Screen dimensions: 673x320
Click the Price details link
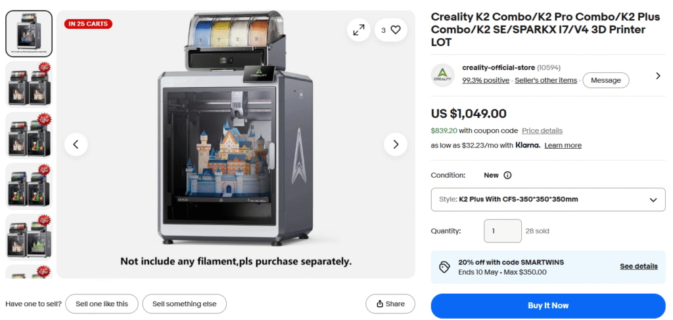pos(542,130)
